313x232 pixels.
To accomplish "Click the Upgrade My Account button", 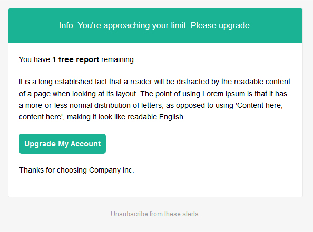I will coord(62,144).
